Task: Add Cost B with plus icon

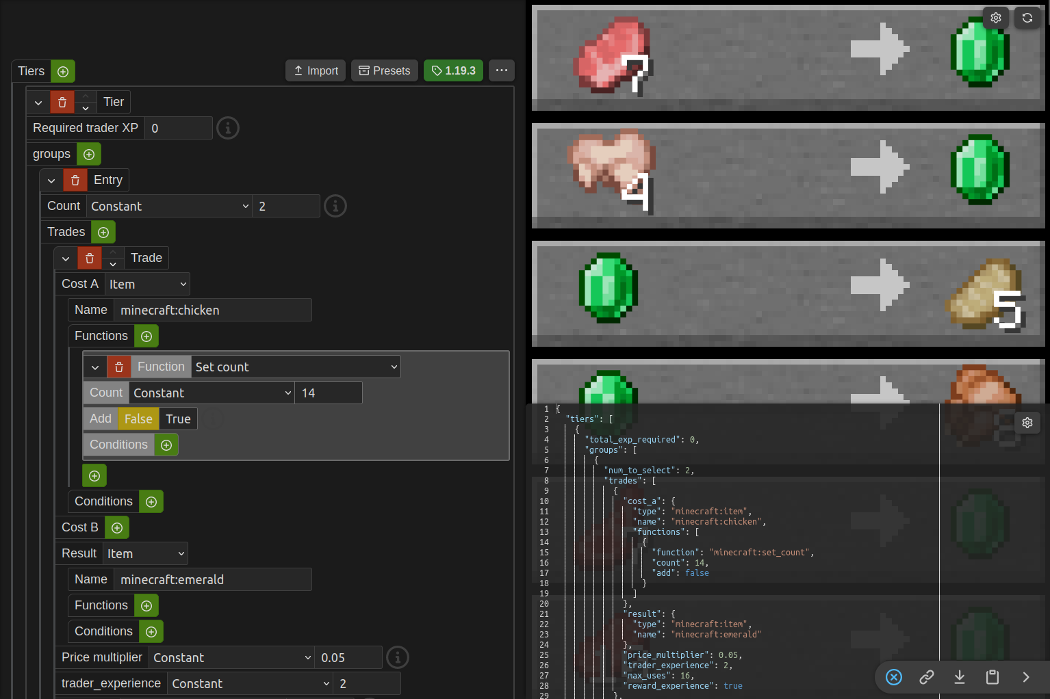Action: pos(117,528)
